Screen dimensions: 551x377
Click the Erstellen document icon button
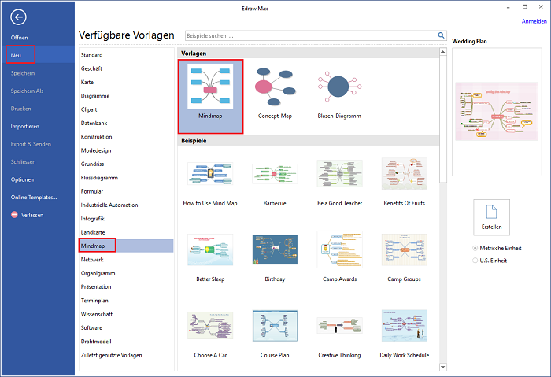tap(491, 217)
